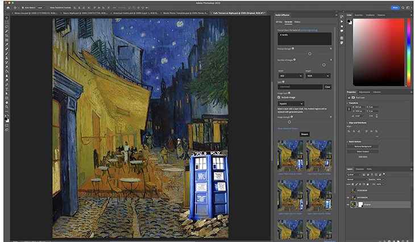
Task: Click the Image Strength info icon
Action: (x=292, y=116)
